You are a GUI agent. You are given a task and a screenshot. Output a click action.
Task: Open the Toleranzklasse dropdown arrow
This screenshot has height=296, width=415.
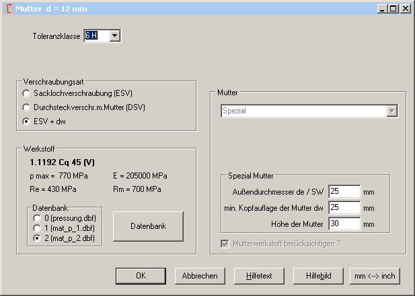click(x=115, y=36)
